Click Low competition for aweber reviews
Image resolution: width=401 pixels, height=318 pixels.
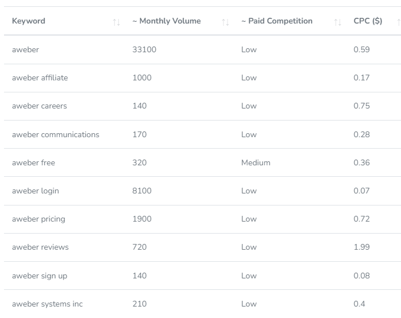[249, 247]
